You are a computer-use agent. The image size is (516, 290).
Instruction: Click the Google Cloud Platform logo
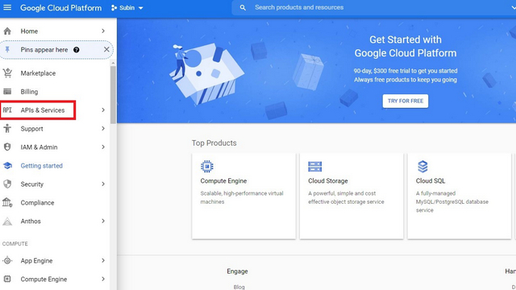(61, 7)
